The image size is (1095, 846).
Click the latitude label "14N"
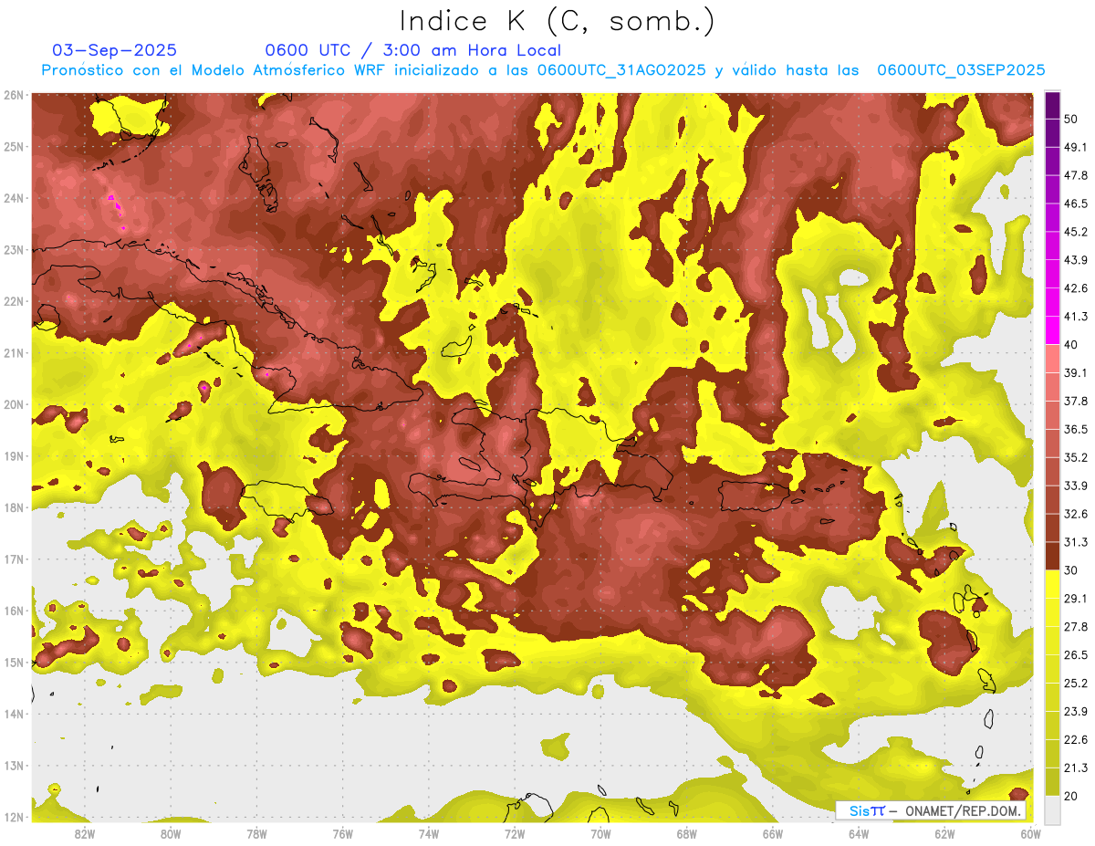point(14,714)
